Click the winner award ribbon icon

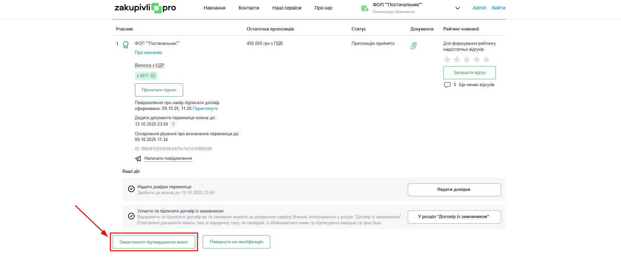pyautogui.click(x=125, y=45)
